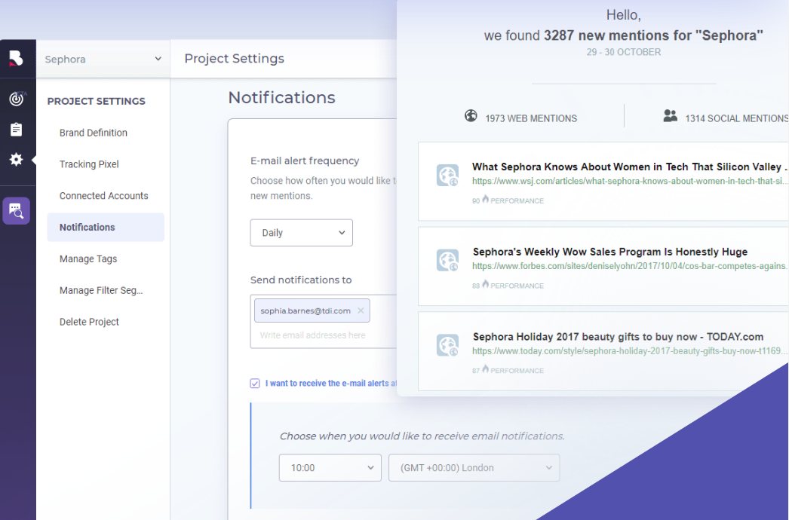Image resolution: width=789 pixels, height=520 pixels.
Task: Click the 1314 SOCIAL MENTIONS label
Action: pos(737,118)
